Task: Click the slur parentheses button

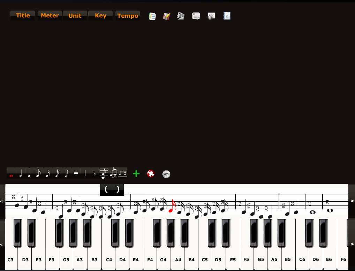Action: [112, 189]
